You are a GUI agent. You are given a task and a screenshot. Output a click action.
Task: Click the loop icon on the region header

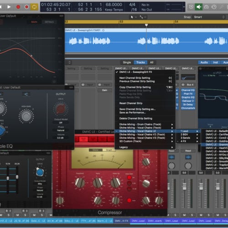point(104,30)
